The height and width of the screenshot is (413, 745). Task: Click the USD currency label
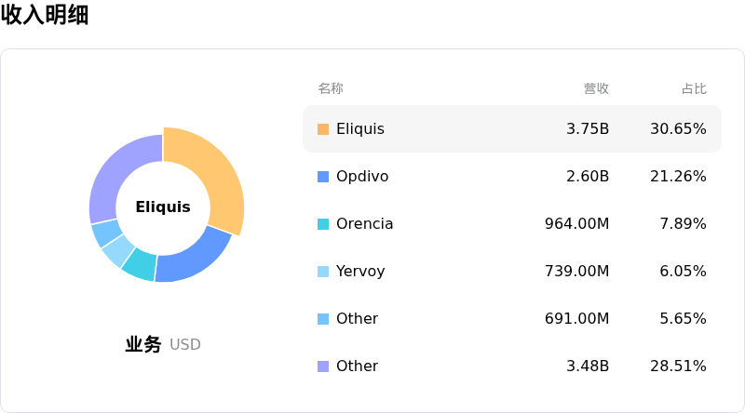coord(185,345)
